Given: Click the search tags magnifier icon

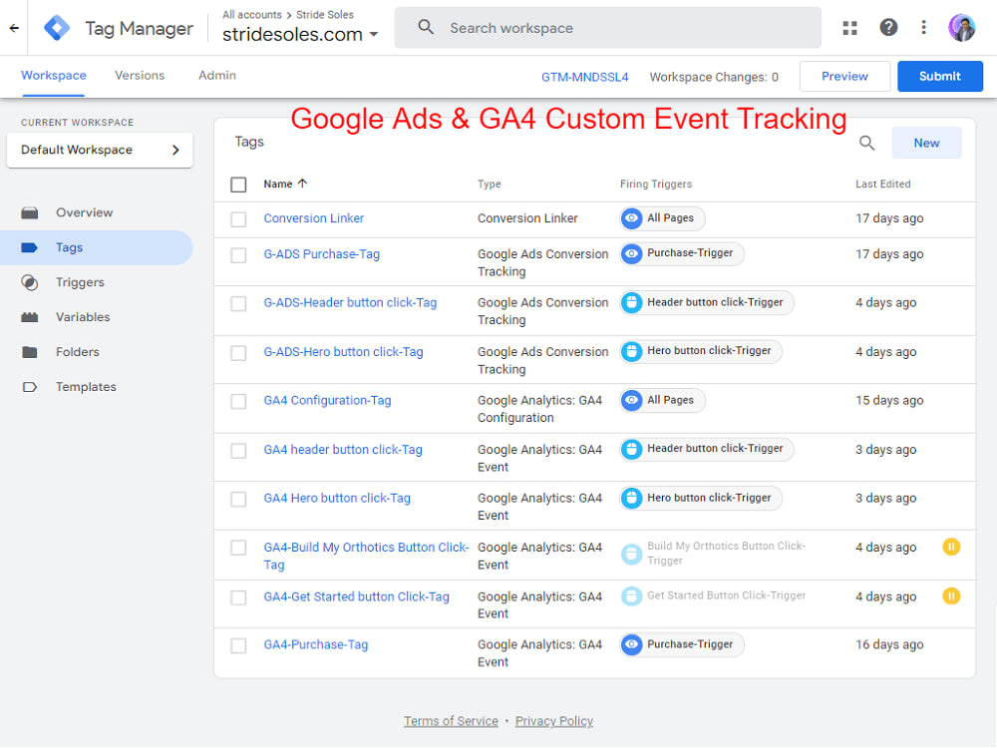Looking at the screenshot, I should (x=866, y=143).
